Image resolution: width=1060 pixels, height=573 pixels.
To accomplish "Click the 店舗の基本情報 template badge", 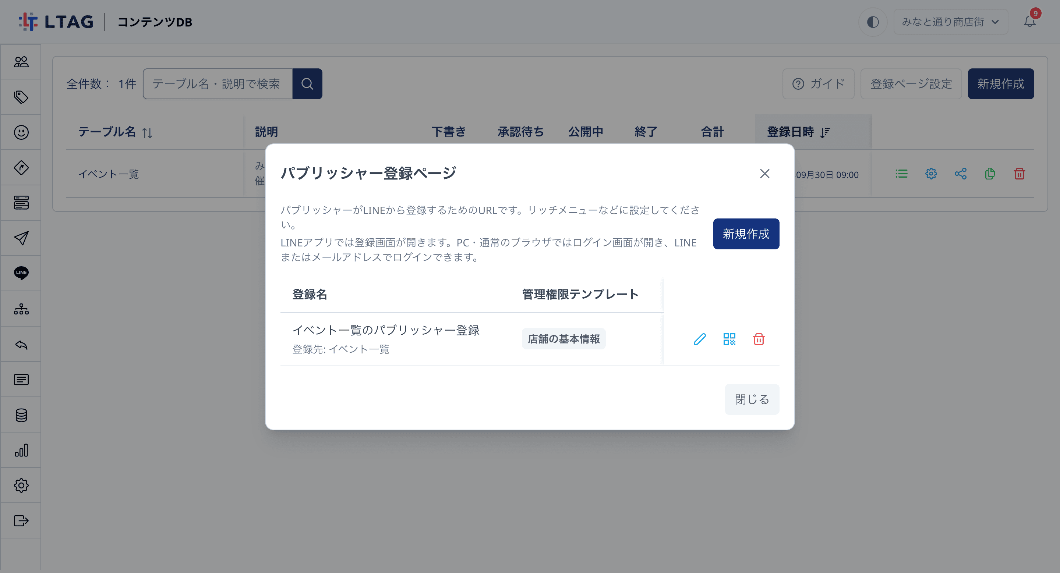I will pos(564,339).
